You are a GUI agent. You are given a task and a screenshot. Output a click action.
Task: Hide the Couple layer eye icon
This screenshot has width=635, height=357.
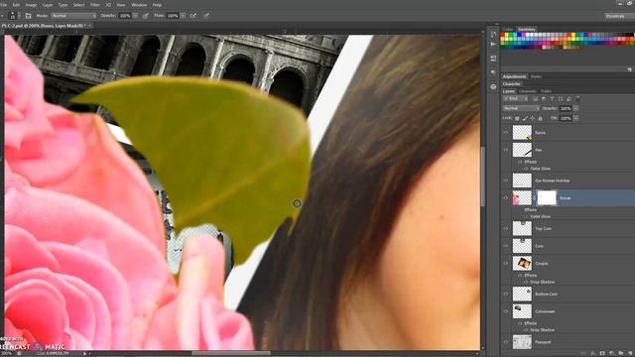pos(506,263)
